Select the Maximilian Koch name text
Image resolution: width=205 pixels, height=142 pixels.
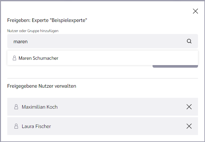pyautogui.click(x=40, y=107)
